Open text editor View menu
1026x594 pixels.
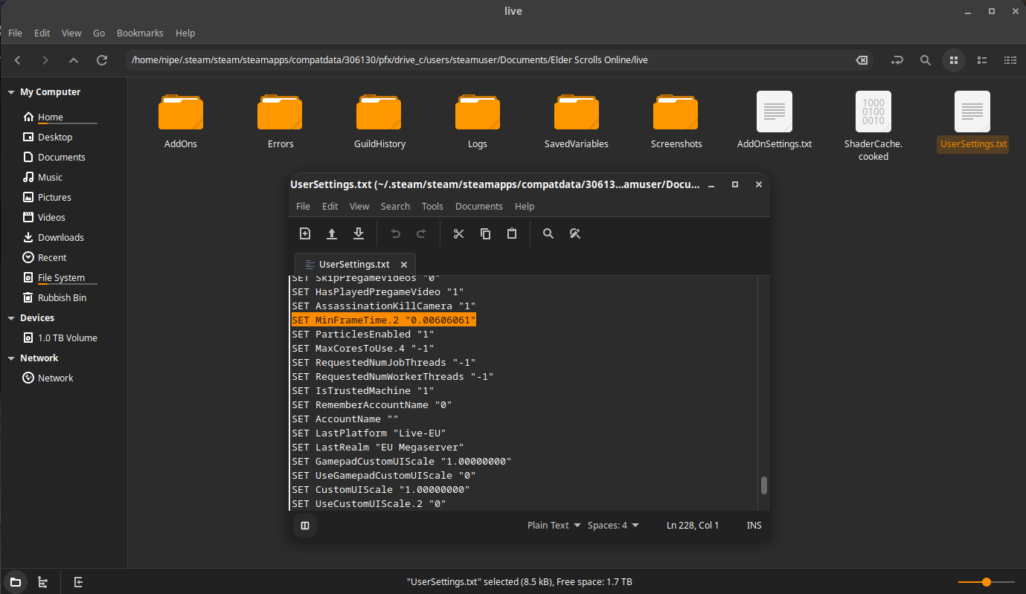click(359, 206)
